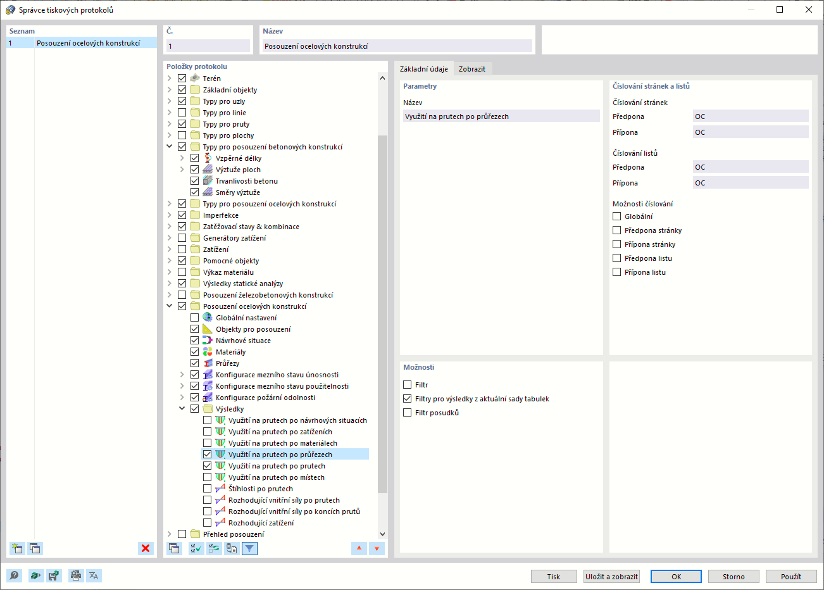Viewport: 824px width, 590px height.
Task: Open the language translation icon
Action: (94, 575)
